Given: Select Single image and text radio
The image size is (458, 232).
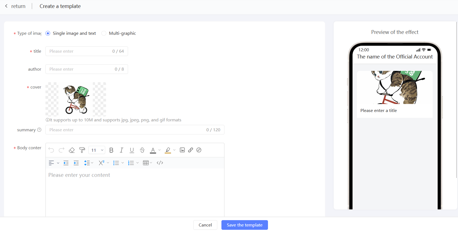Looking at the screenshot, I should [48, 33].
